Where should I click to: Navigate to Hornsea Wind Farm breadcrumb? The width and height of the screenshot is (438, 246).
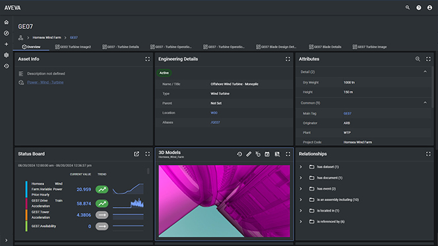tap(47, 38)
